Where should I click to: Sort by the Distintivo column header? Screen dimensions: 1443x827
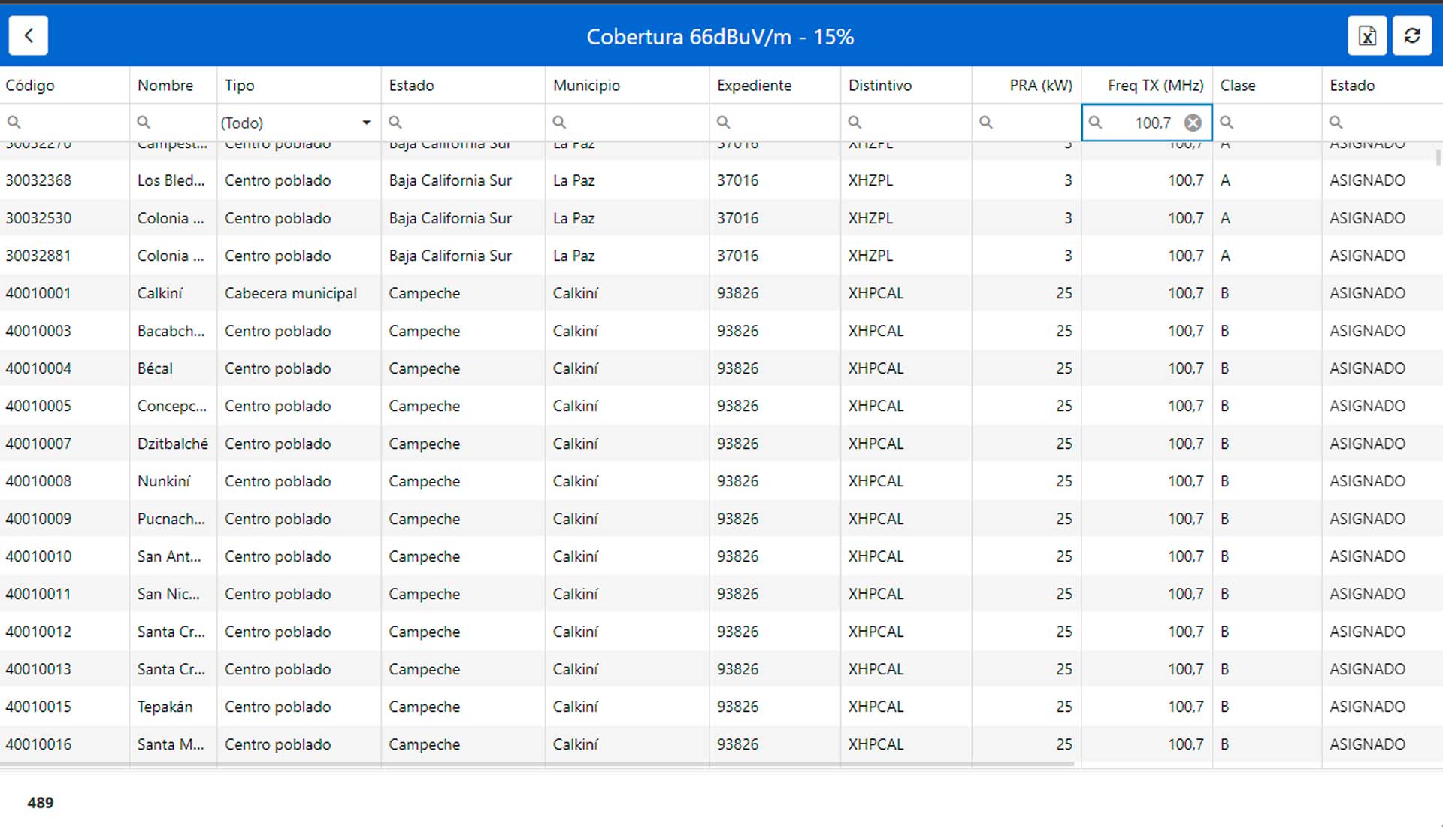[x=906, y=85]
